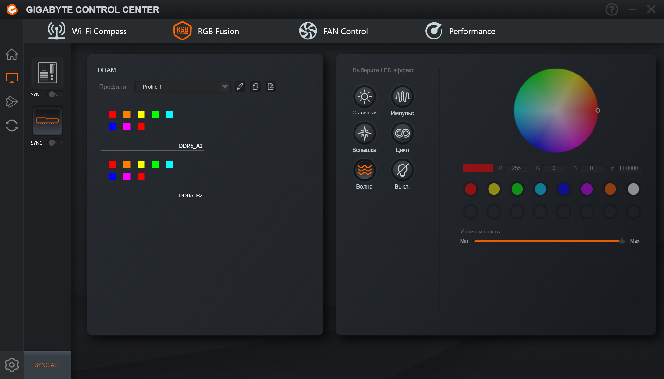Open the RGB Fusion tab

(206, 31)
